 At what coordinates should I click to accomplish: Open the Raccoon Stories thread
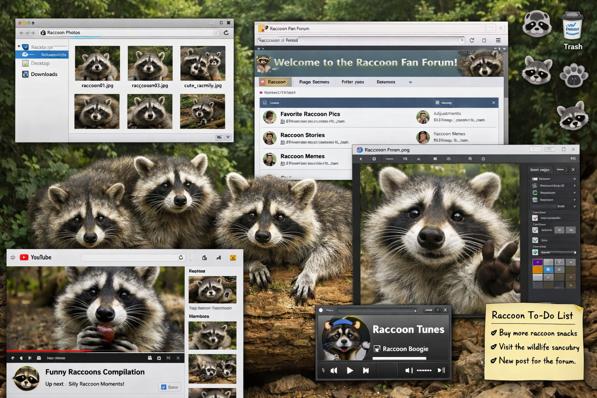point(302,135)
